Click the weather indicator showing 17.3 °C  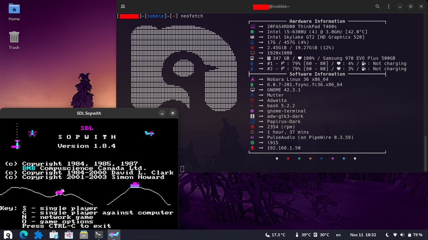(x=276, y=235)
